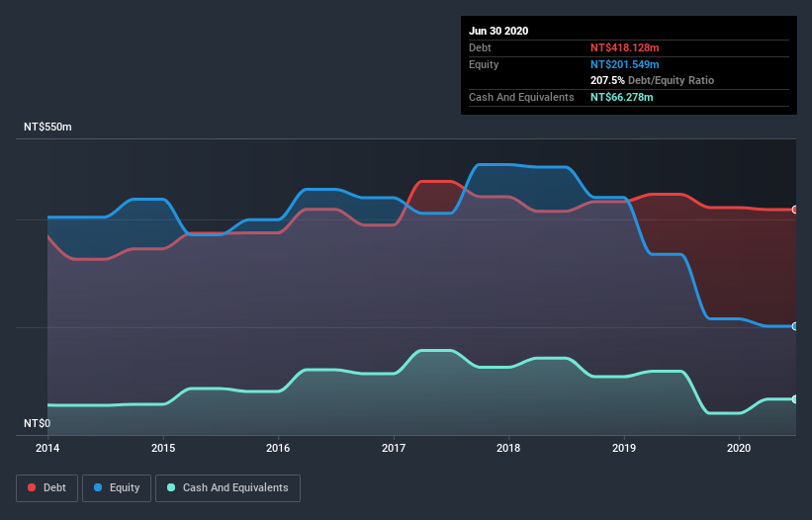Click the NT$418.128m debt value
Image resolution: width=812 pixels, height=520 pixels.
(x=624, y=47)
